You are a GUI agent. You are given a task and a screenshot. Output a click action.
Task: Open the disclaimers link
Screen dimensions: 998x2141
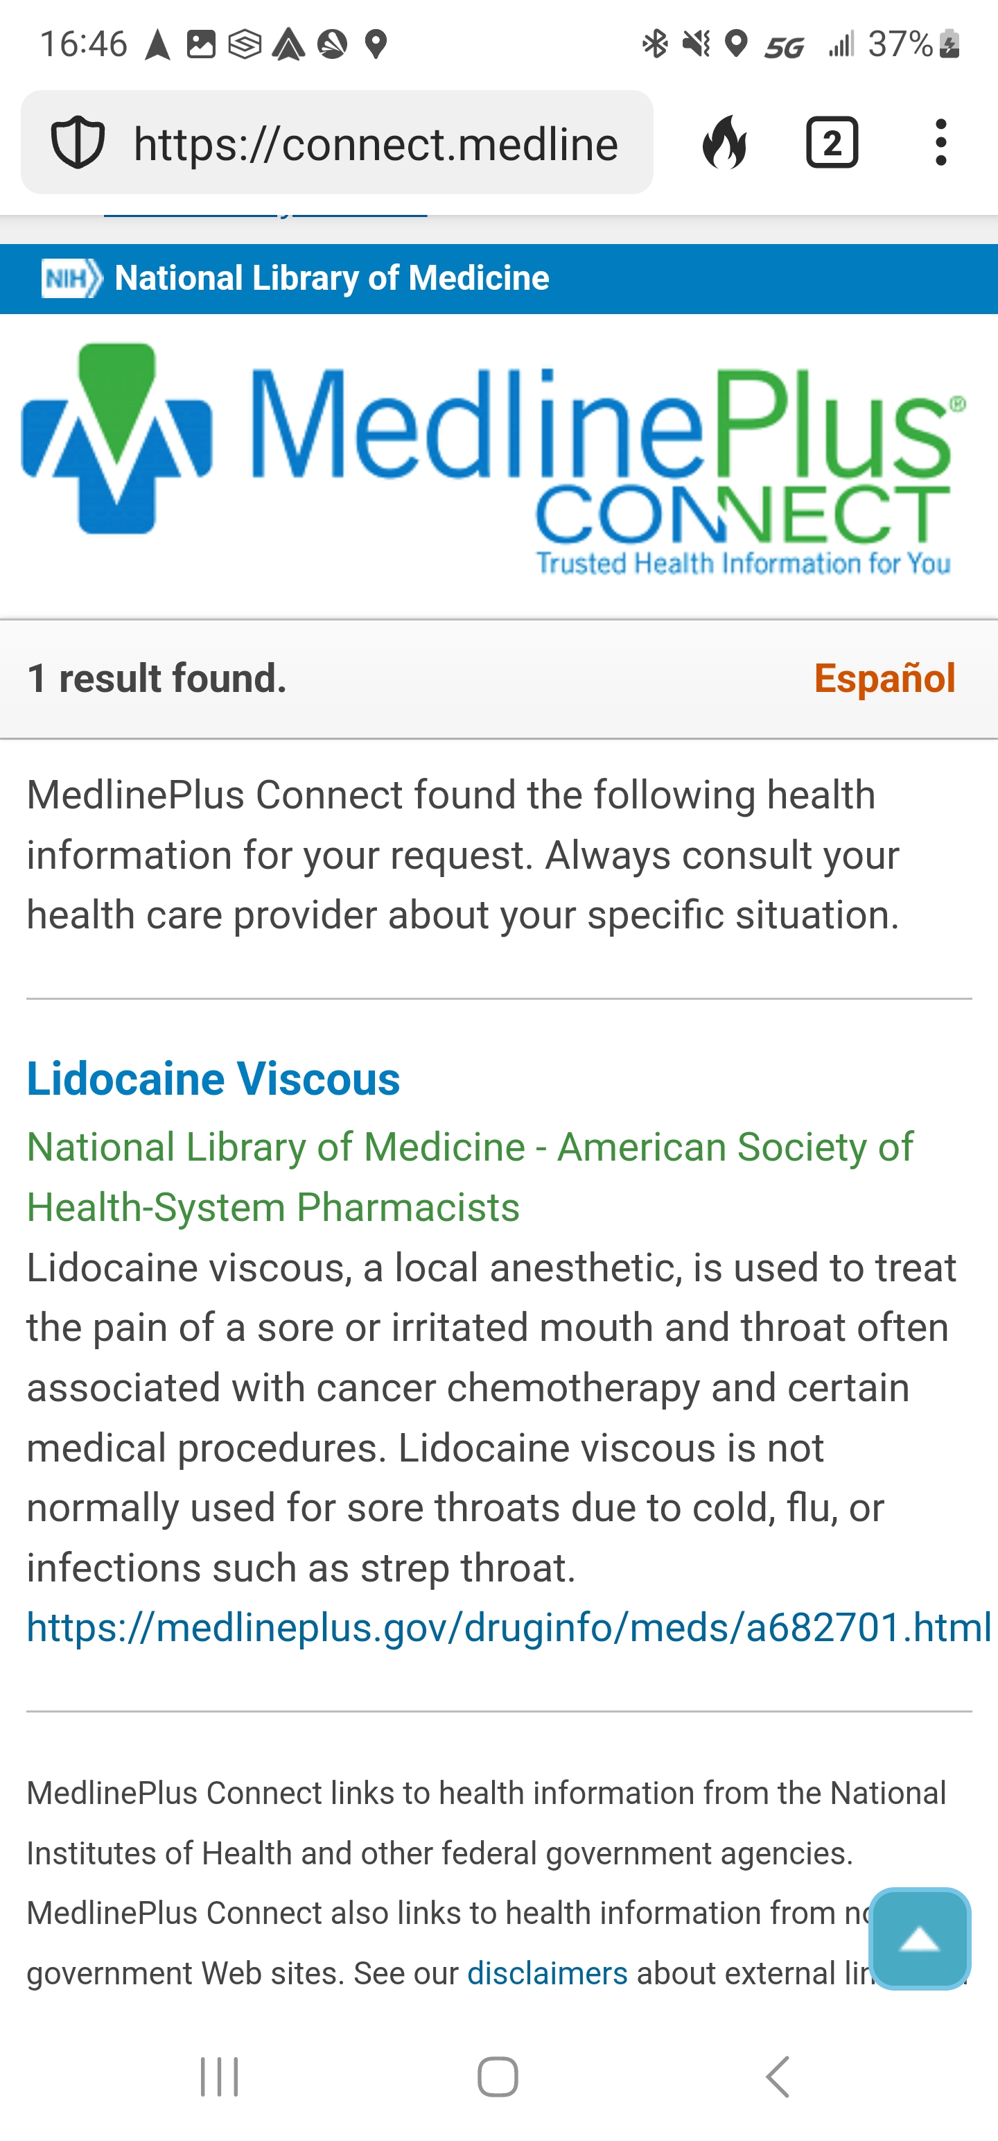547,1973
